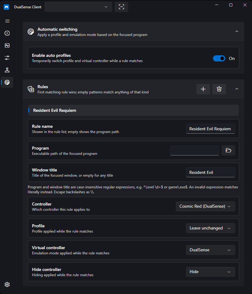Click the Hide controller setting label
This screenshot has width=252, height=294.
click(47, 269)
